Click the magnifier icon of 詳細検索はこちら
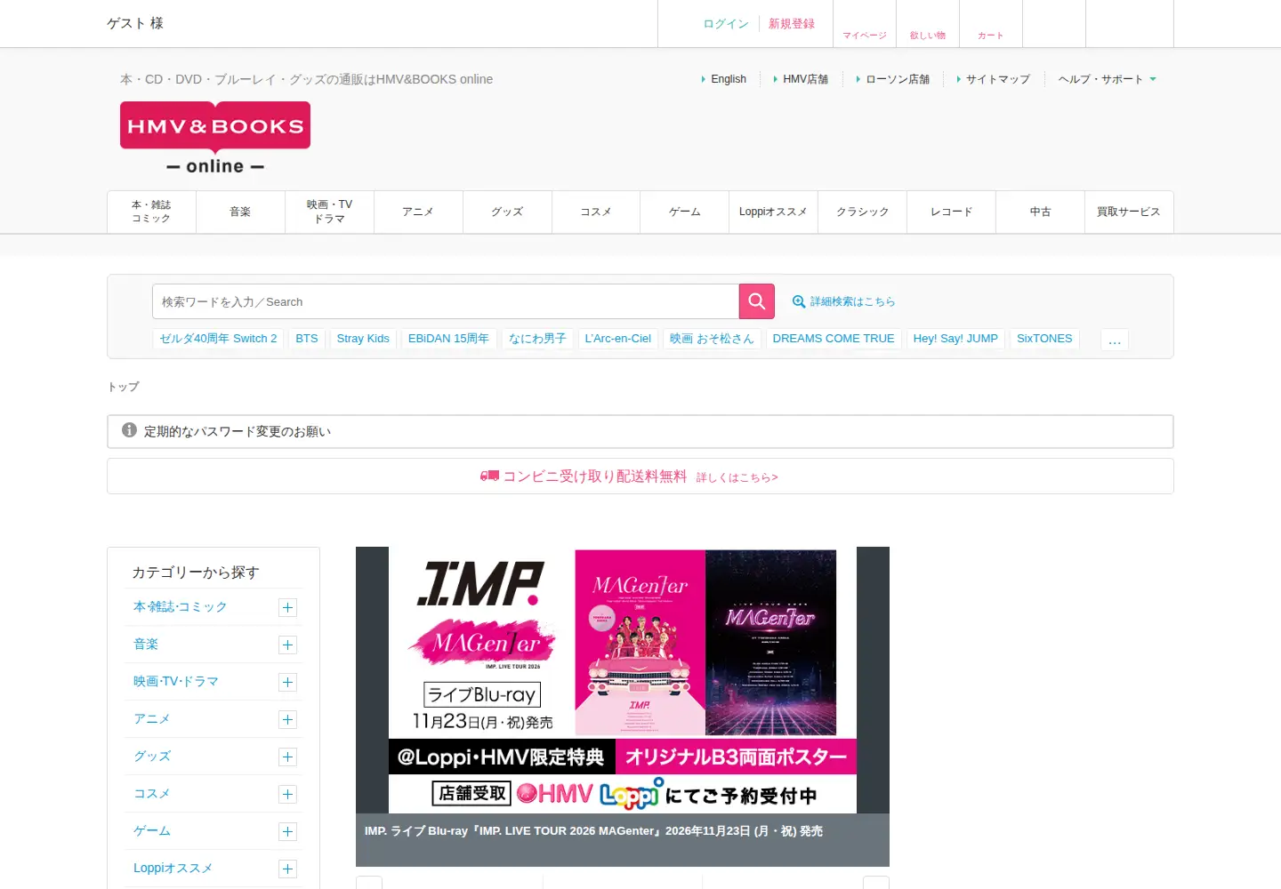Viewport: 1281px width, 889px height. pyautogui.click(x=799, y=301)
